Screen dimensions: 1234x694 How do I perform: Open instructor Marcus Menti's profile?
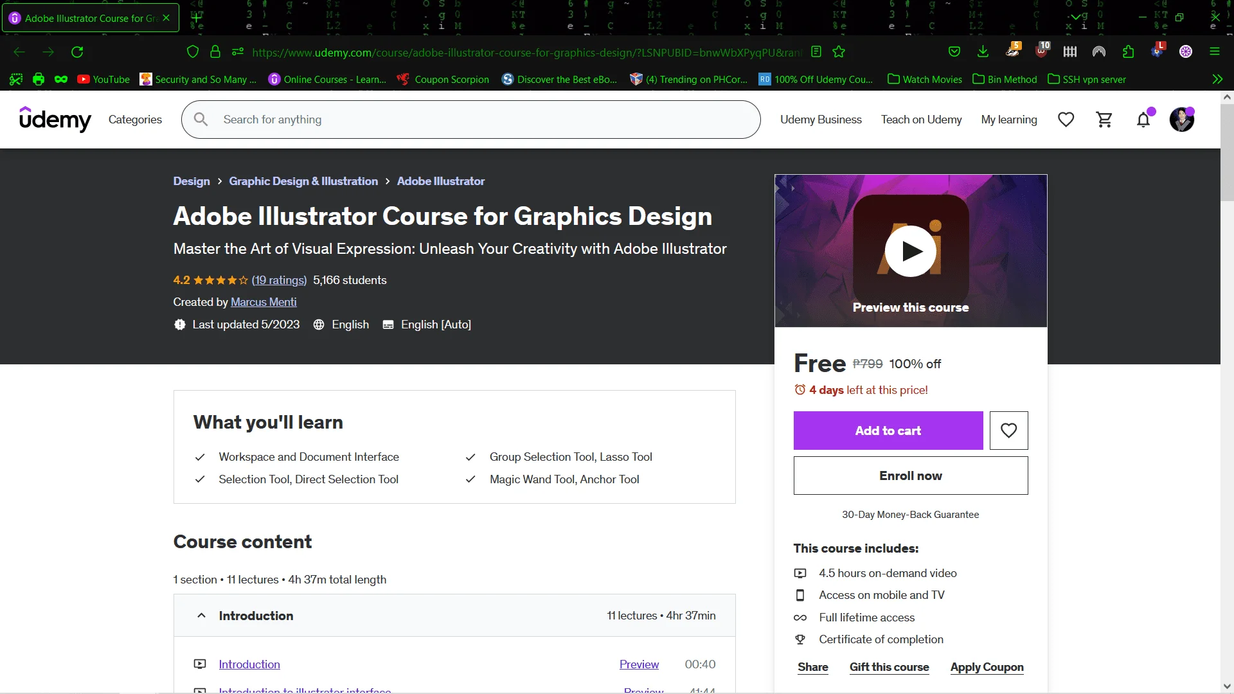pos(264,302)
